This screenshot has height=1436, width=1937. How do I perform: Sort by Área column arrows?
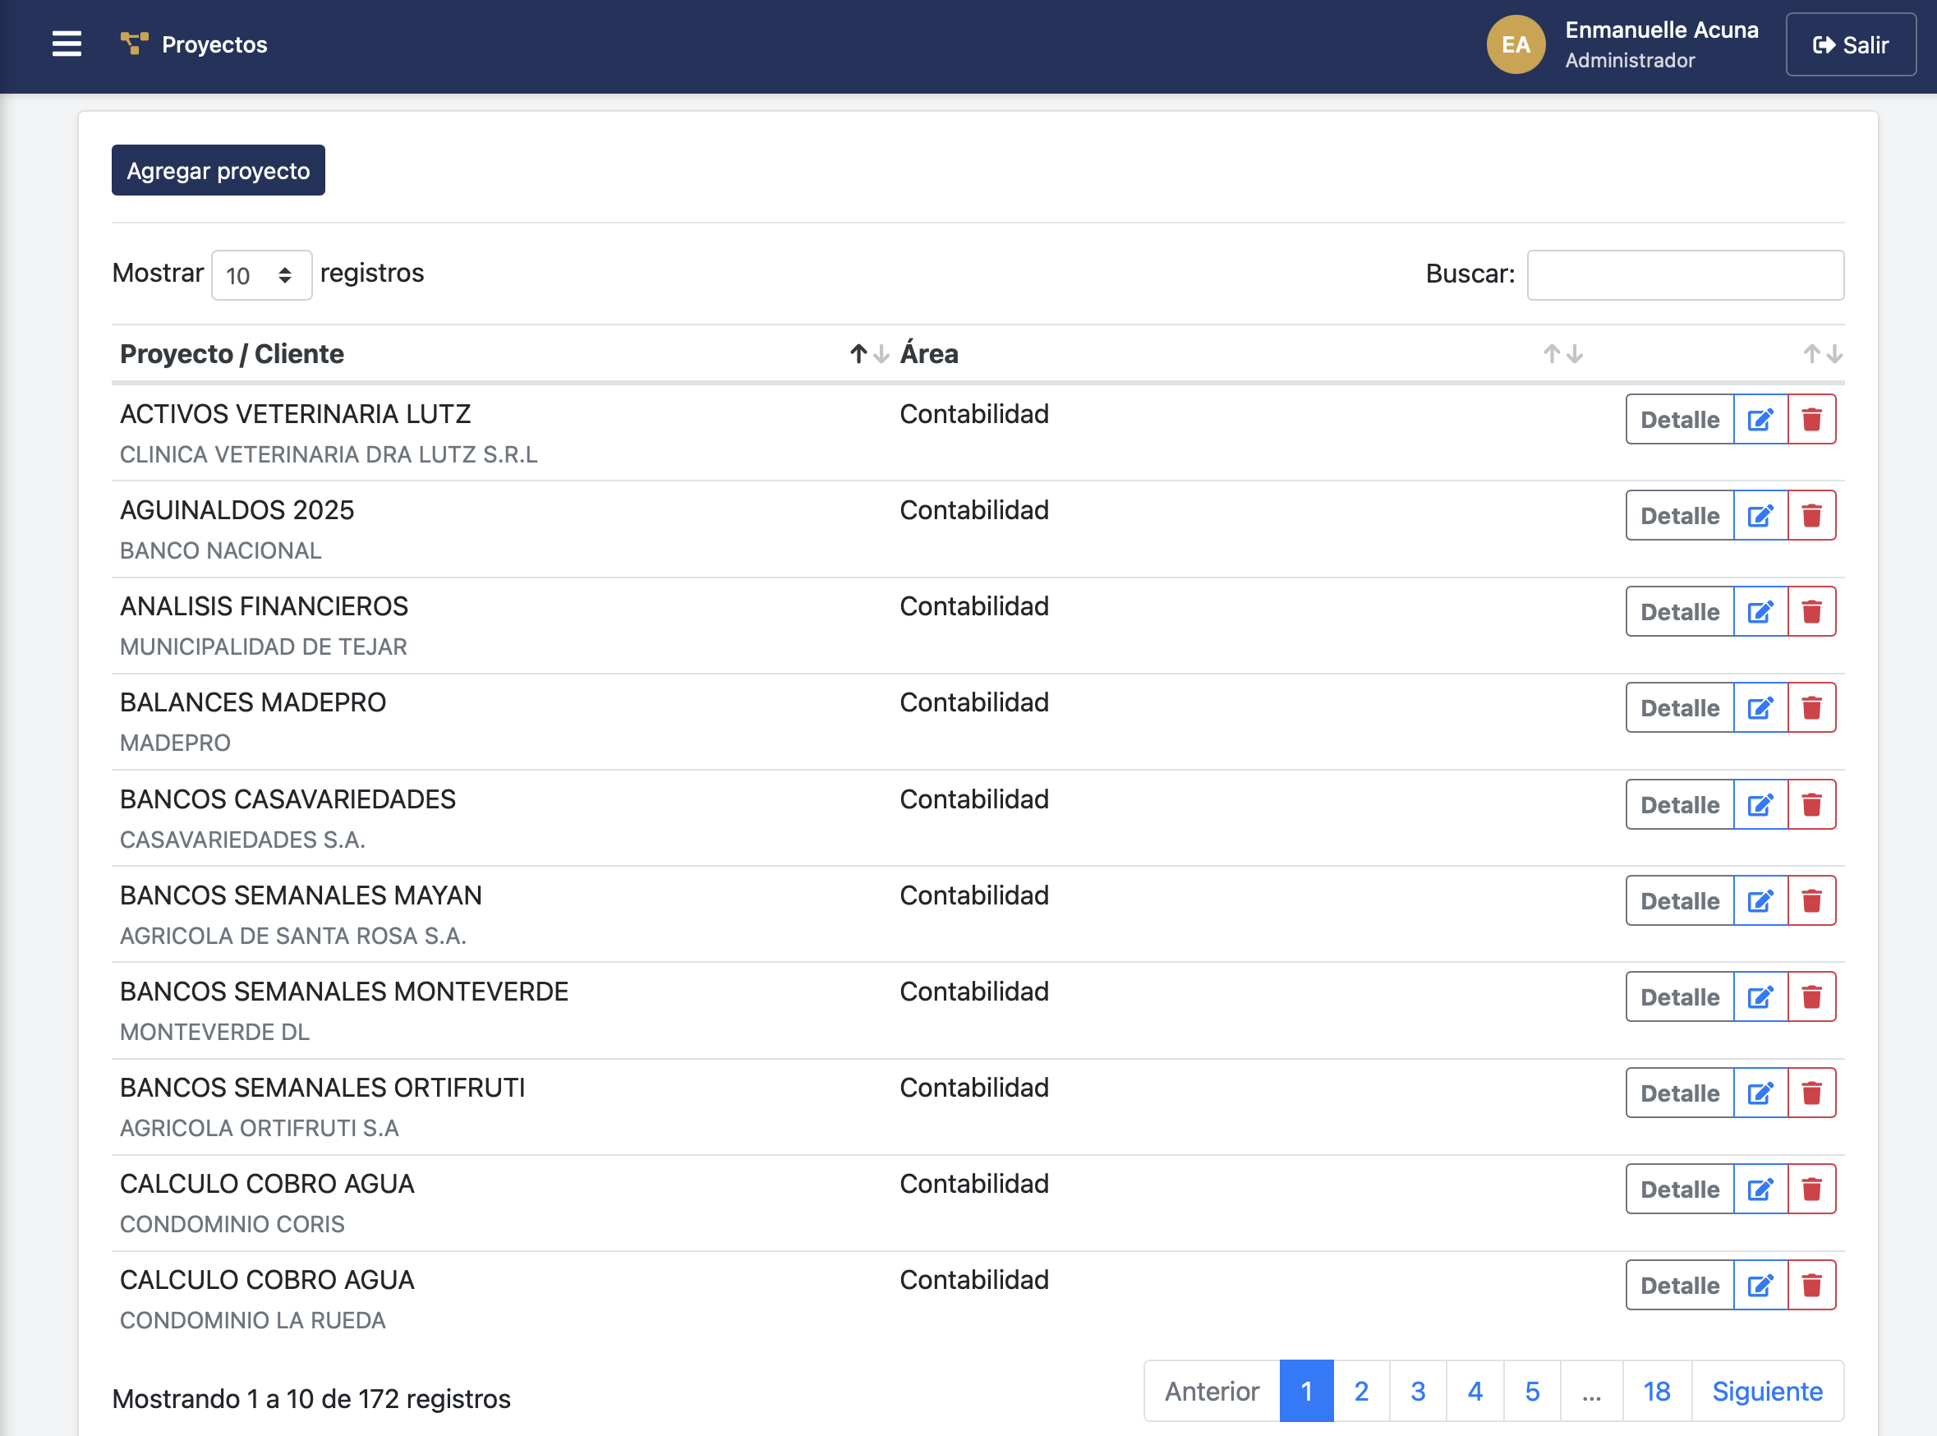pos(1562,354)
